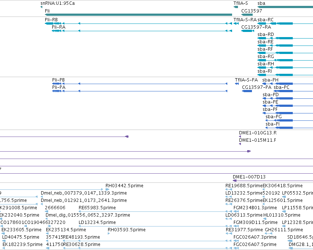Image resolution: width=313 pixels, height=250 pixels.
Task: Select the sba-RC transcript label
Action: point(266,20)
